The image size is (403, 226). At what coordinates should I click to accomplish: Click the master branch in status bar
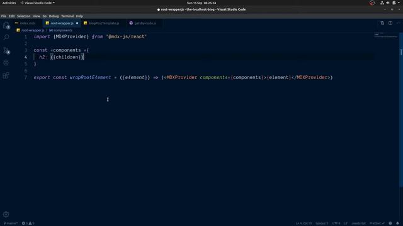[11, 223]
